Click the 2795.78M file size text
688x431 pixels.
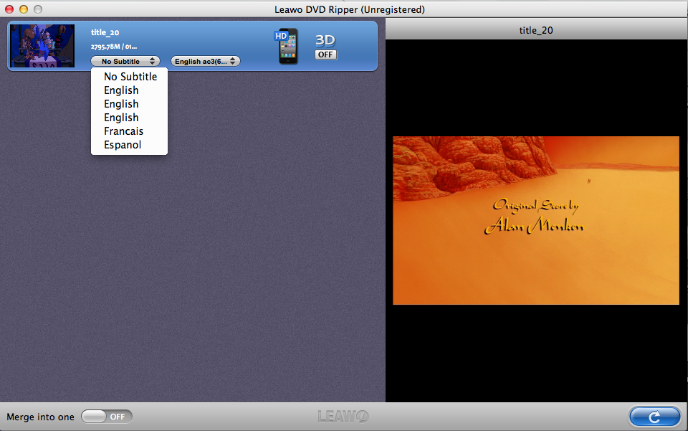click(114, 47)
